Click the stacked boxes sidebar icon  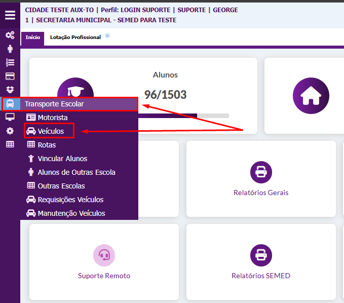pos(10,90)
